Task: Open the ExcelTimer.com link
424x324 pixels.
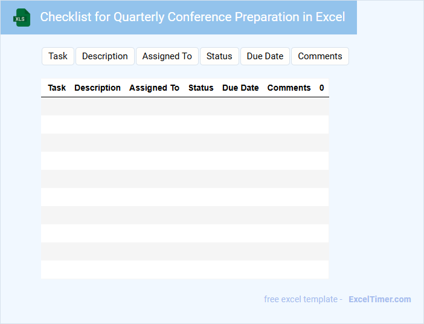Action: tap(379, 299)
